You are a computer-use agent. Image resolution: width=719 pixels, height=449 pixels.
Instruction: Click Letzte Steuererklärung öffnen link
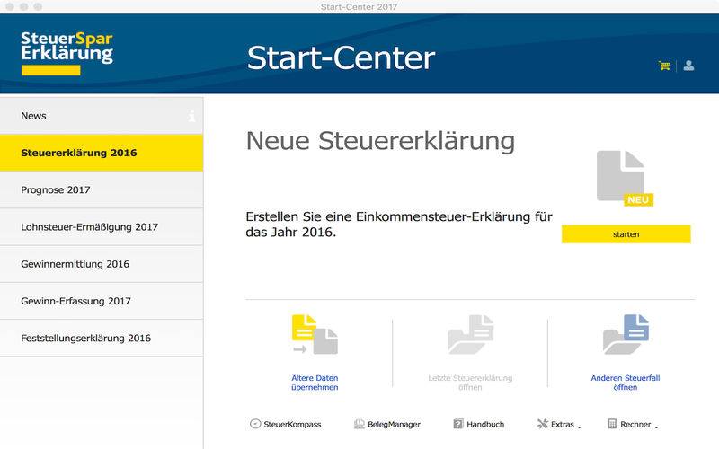click(470, 383)
